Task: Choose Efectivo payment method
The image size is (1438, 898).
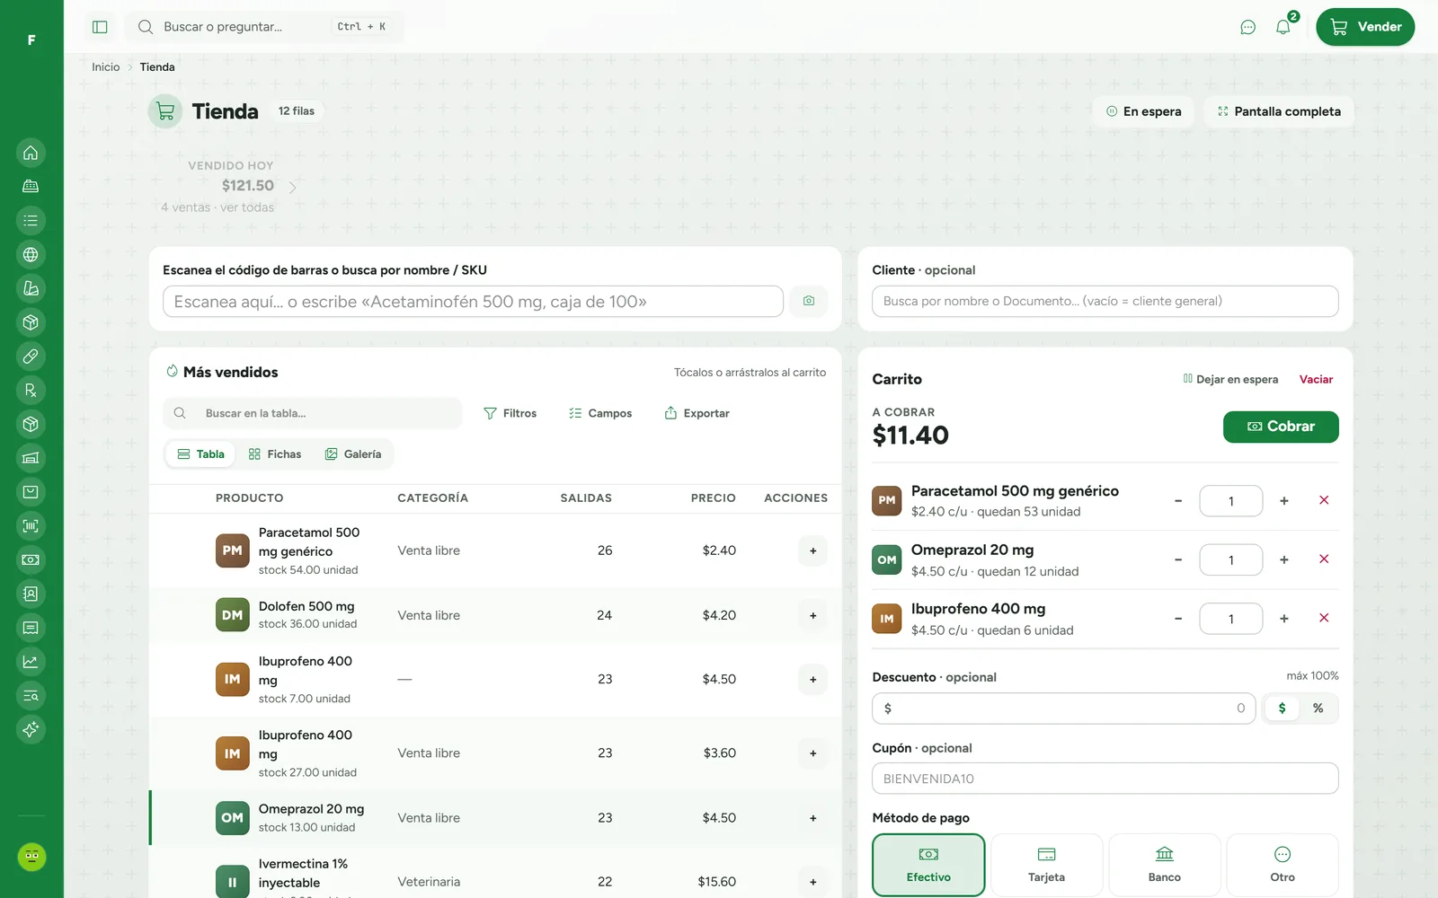Action: click(x=928, y=865)
